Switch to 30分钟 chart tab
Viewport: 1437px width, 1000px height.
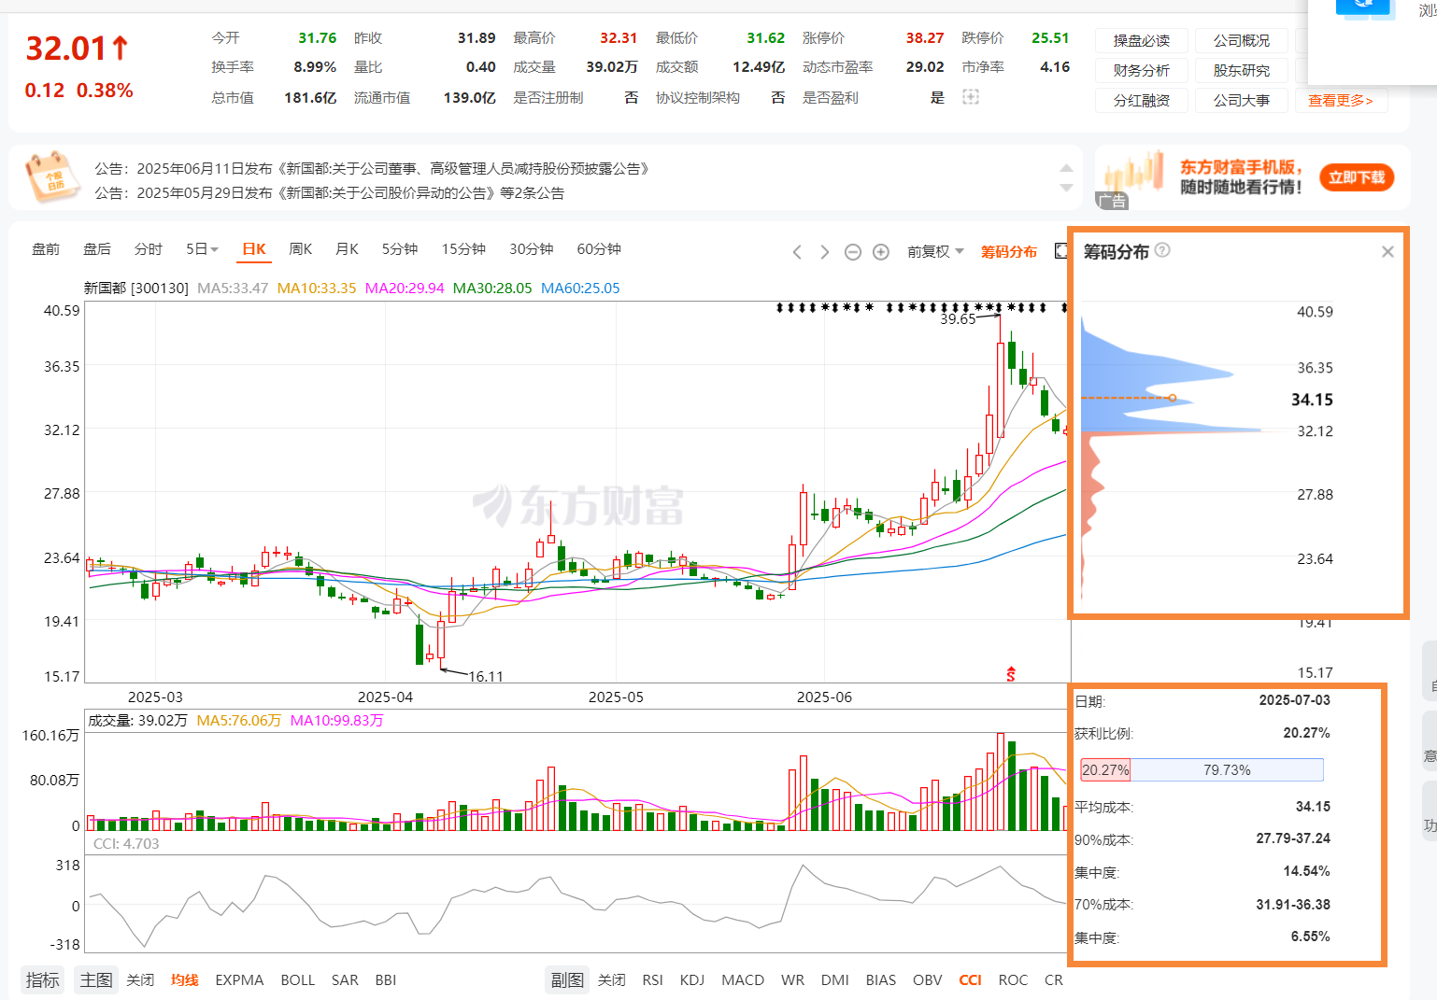click(532, 249)
